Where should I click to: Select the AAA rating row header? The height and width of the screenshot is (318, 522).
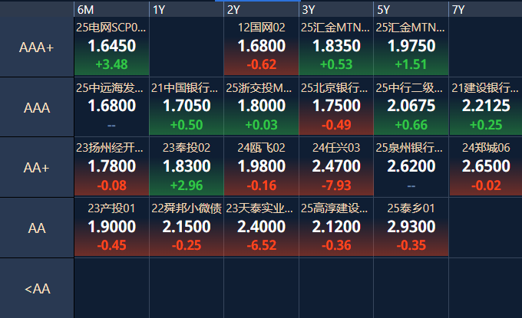click(37, 107)
